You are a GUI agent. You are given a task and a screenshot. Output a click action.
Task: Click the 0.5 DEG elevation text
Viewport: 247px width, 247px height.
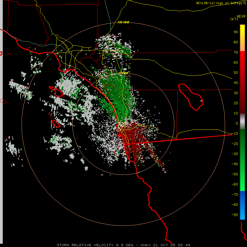click(x=125, y=245)
